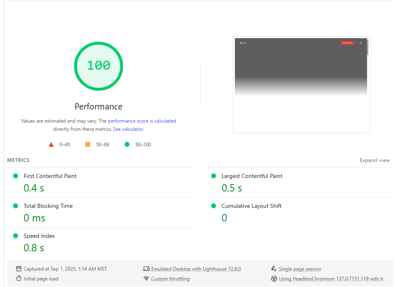Screen dimensions: 396x287
Task: Open the See calculator link
Action: click(128, 129)
